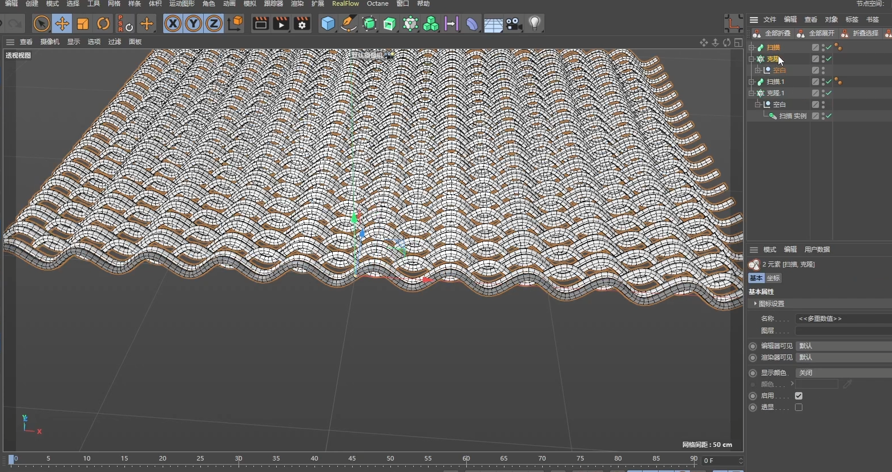Viewport: 892px width, 472px height.
Task: Click the 全部展开 button
Action: pos(816,33)
